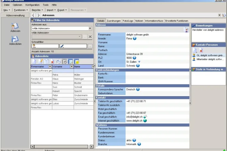The image size is (227, 151).
Task: Open the Adressen sidebar icon
Action: [15, 27]
